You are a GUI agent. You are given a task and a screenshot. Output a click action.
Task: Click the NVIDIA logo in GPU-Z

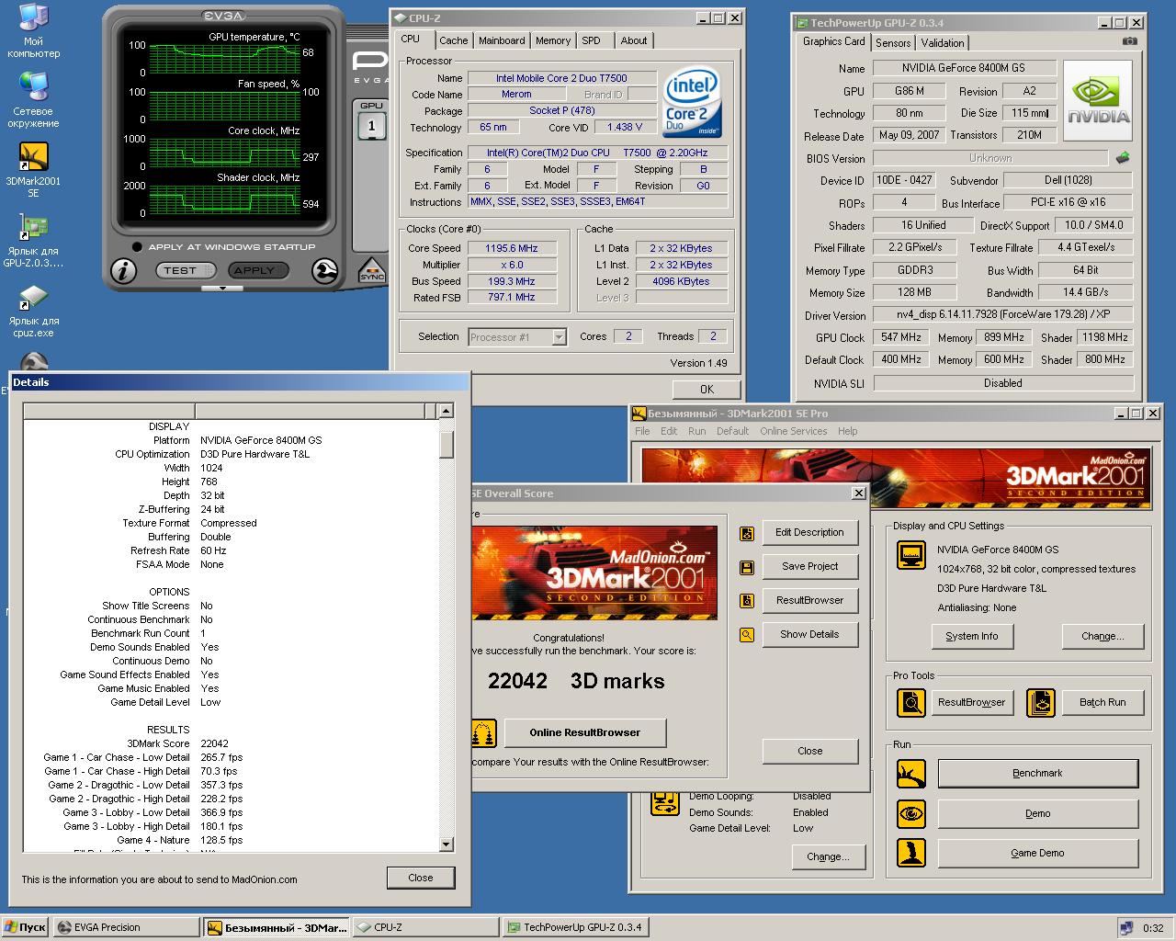1098,100
